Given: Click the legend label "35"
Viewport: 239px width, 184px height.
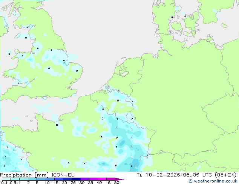Looking at the screenshot, I should pos(90,182).
